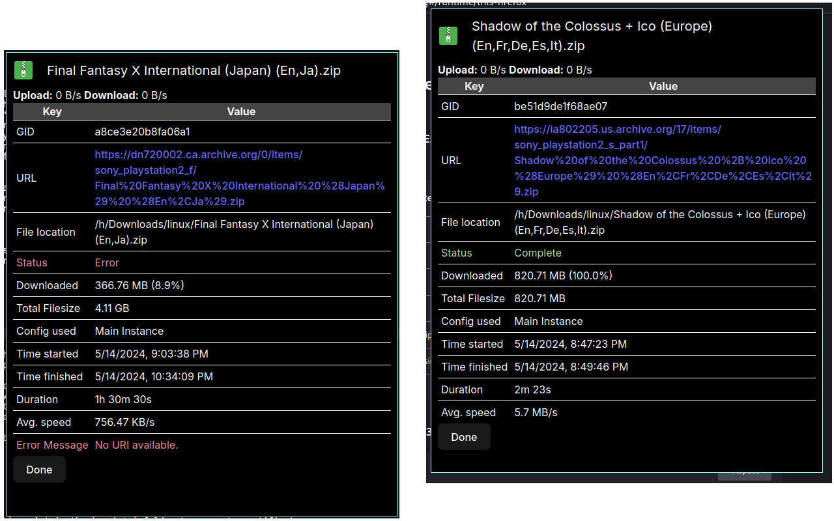This screenshot has width=834, height=521.
Task: Open the ia802205.us.archive.org Shadow of Colossus URL link
Action: (x=663, y=160)
